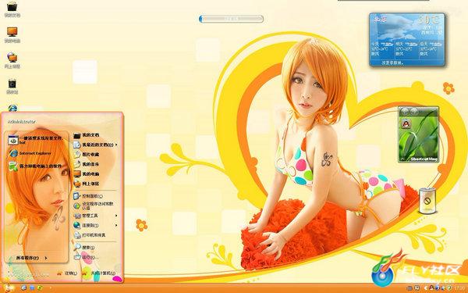
Task: Click the progress bar at desktop top
Action: tap(232, 19)
